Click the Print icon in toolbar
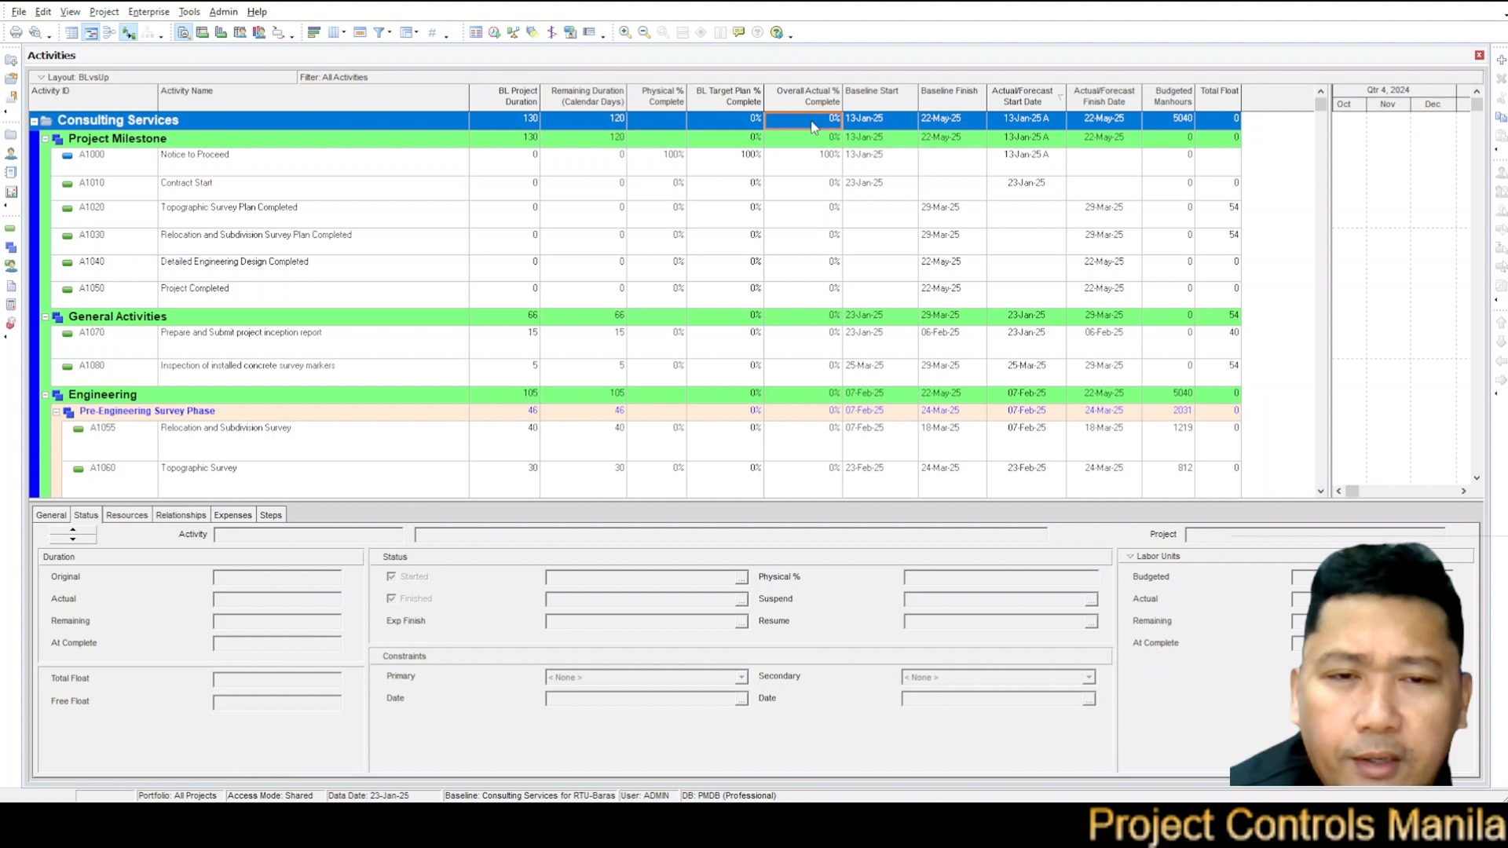The height and width of the screenshot is (848, 1508). 16,32
